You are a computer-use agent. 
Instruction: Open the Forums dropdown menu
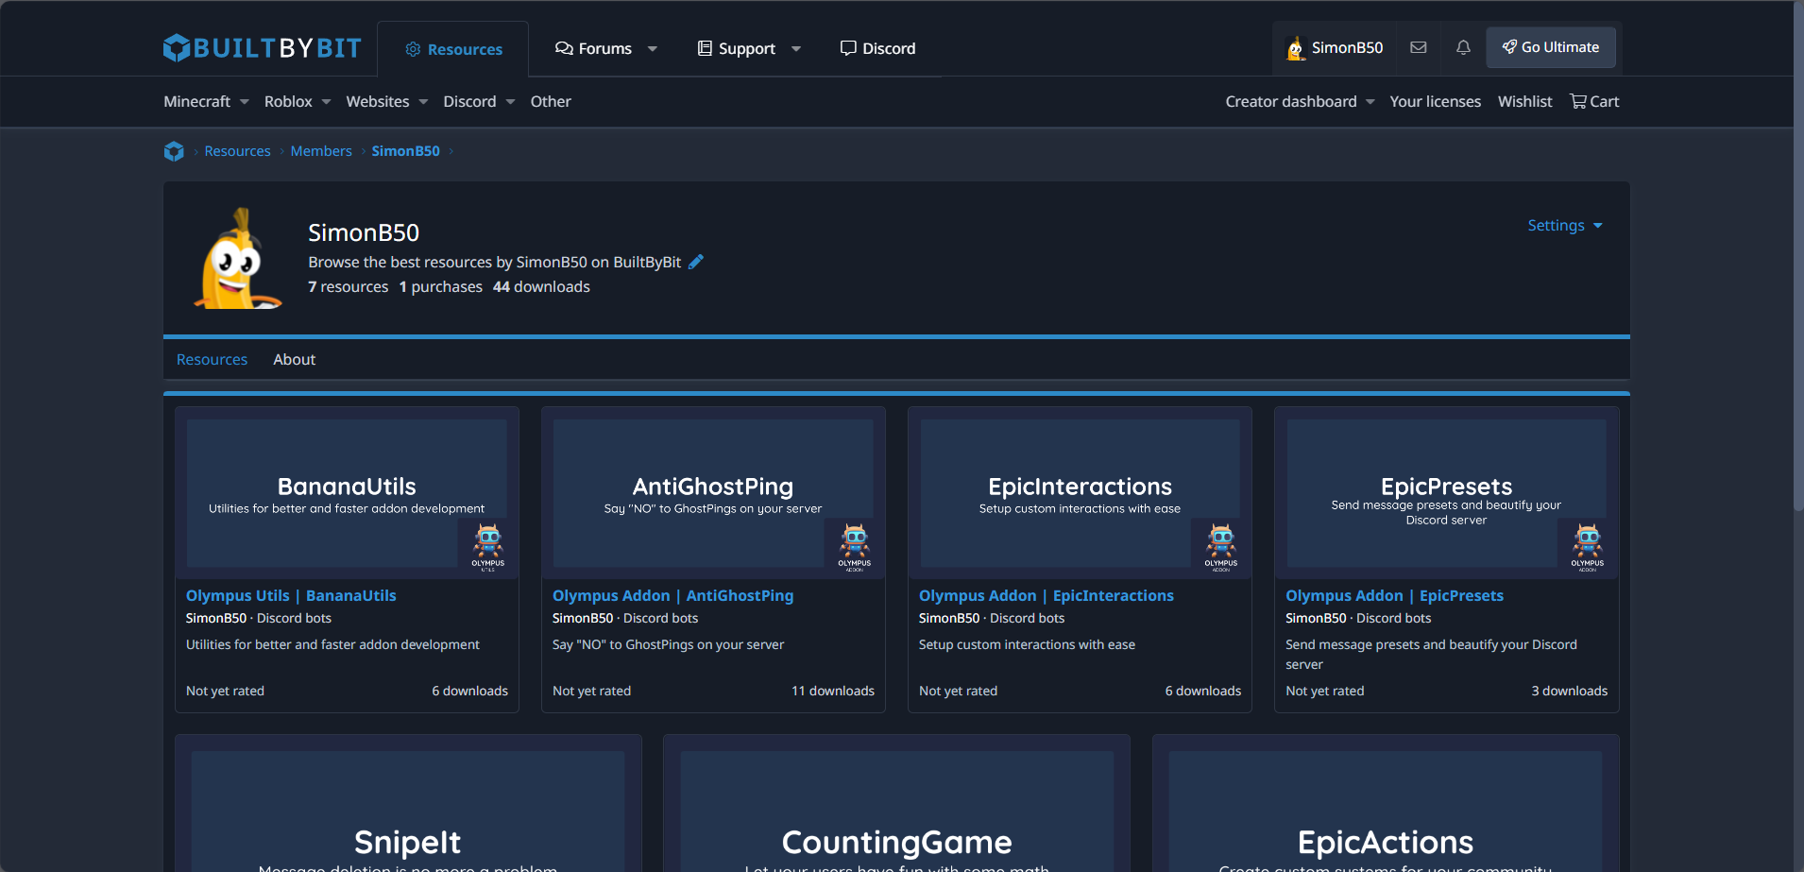pos(604,48)
